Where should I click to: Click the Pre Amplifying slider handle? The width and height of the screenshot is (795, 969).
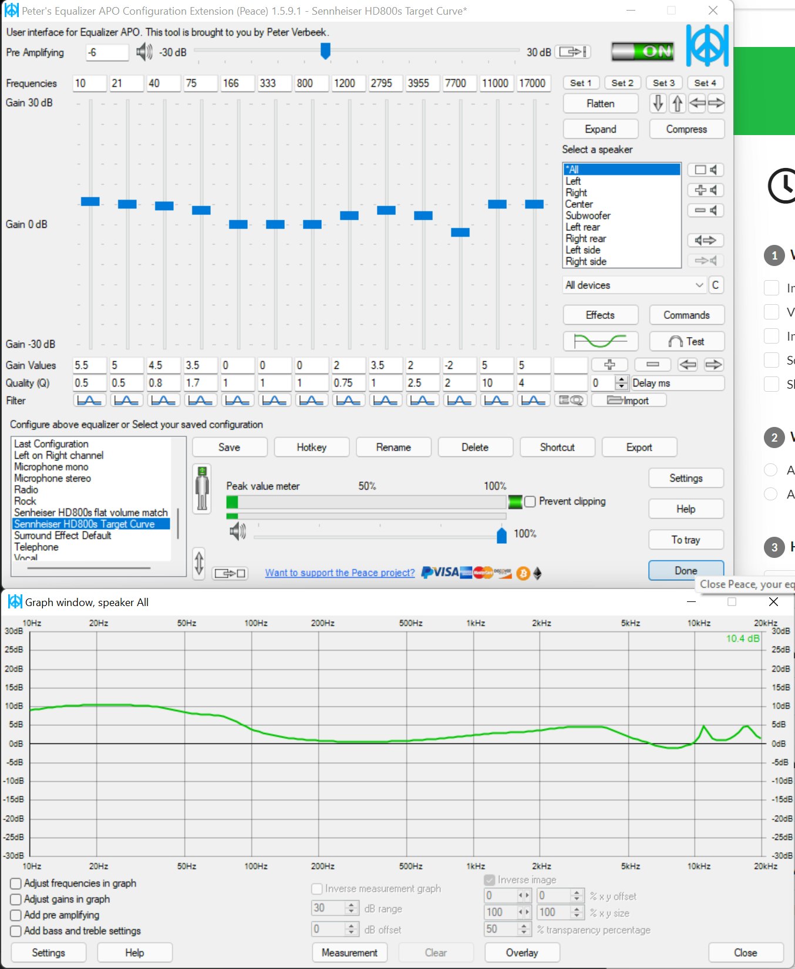325,51
